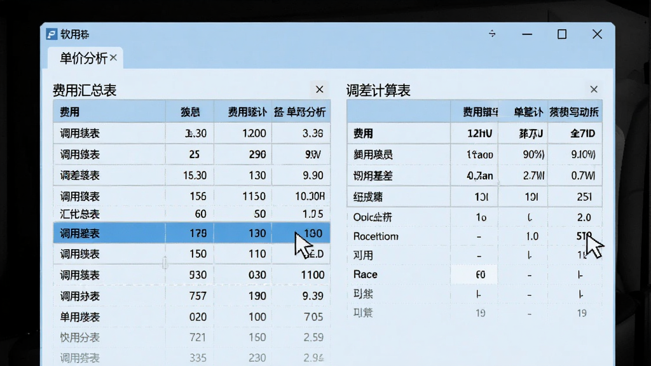Select cell 25 in 费用汇总表

pyautogui.click(x=195, y=154)
